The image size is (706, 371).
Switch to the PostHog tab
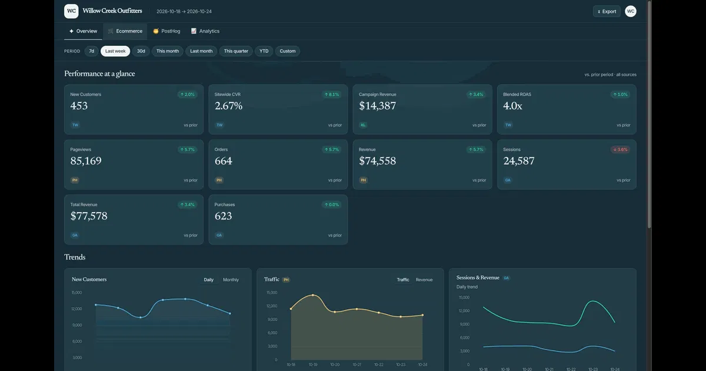166,31
